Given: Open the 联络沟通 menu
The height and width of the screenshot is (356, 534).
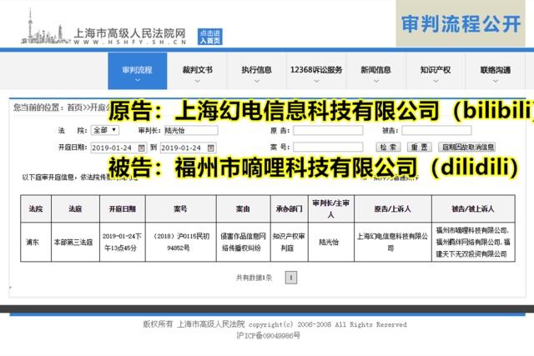Looking at the screenshot, I should pyautogui.click(x=495, y=71).
